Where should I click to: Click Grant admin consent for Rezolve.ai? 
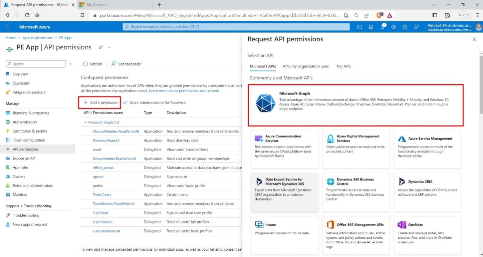coord(154,103)
